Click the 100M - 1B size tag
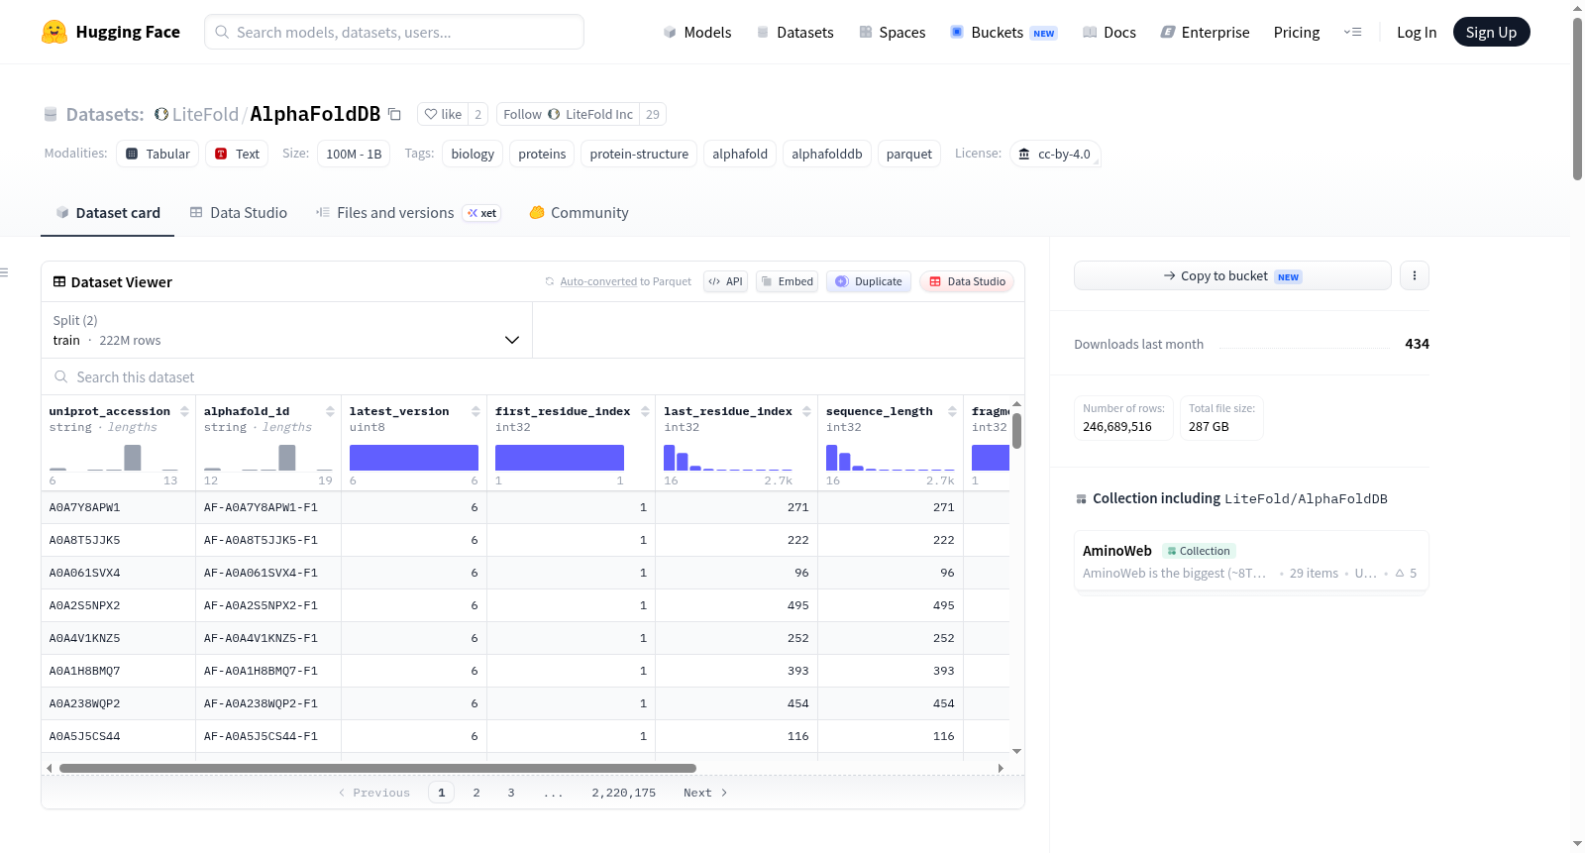This screenshot has height=853, width=1585. pyautogui.click(x=354, y=154)
